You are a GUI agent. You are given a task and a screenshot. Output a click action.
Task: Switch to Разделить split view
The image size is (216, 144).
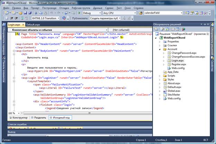point(38,118)
